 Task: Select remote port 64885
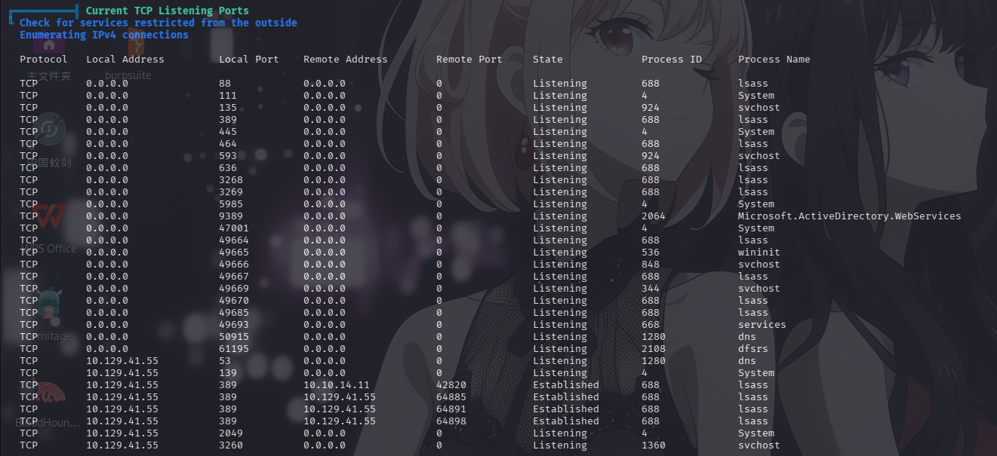coord(451,397)
